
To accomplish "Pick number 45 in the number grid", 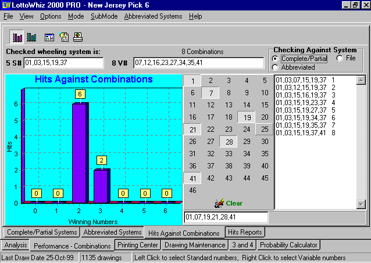I will [265, 178].
